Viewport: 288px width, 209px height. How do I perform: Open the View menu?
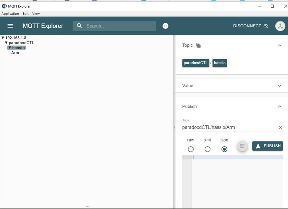coord(36,14)
